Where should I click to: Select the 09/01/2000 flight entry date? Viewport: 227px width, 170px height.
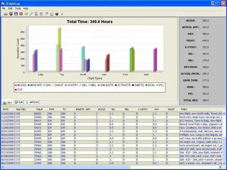(7, 131)
